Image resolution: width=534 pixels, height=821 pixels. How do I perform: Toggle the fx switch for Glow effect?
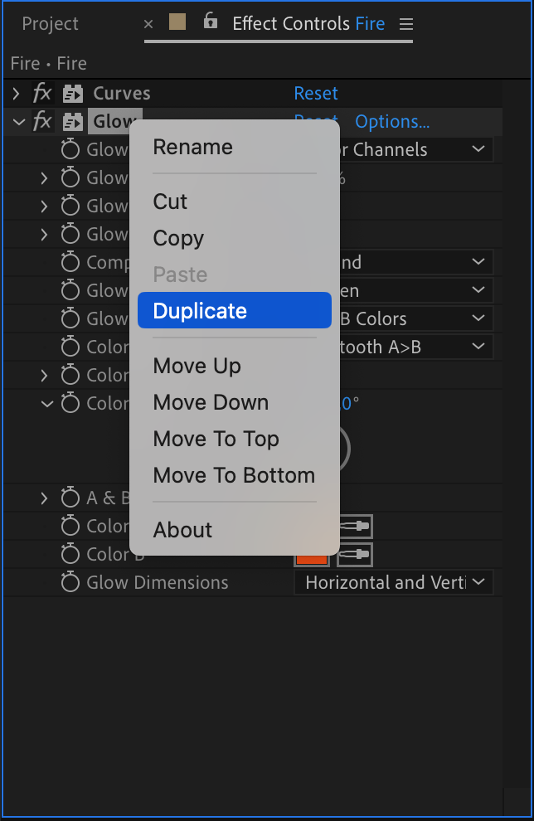42,121
